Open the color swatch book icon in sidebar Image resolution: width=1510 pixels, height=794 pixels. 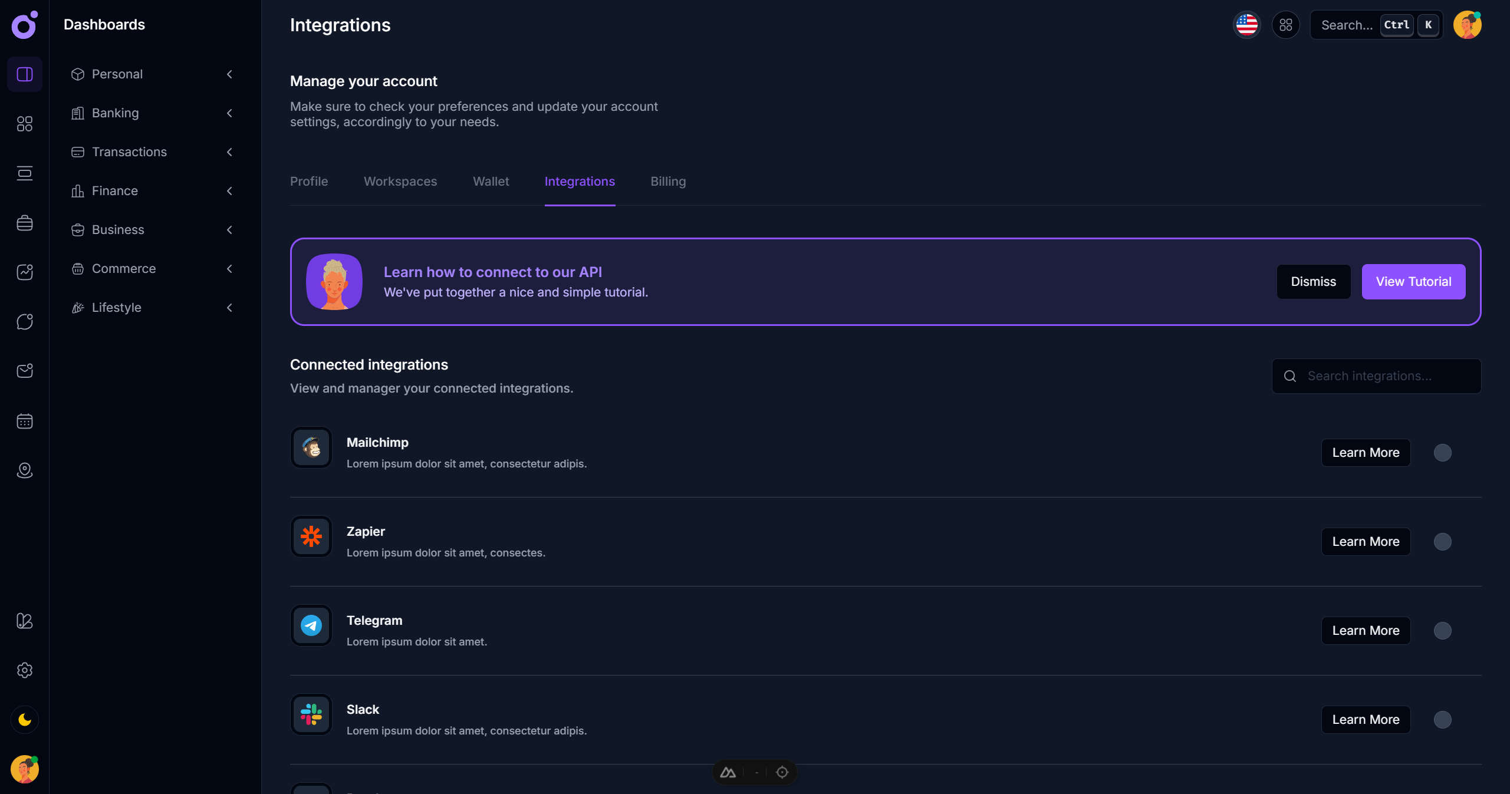click(24, 621)
